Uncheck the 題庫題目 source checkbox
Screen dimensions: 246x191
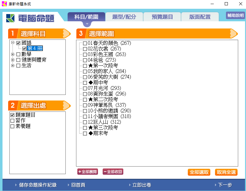coord(13,115)
